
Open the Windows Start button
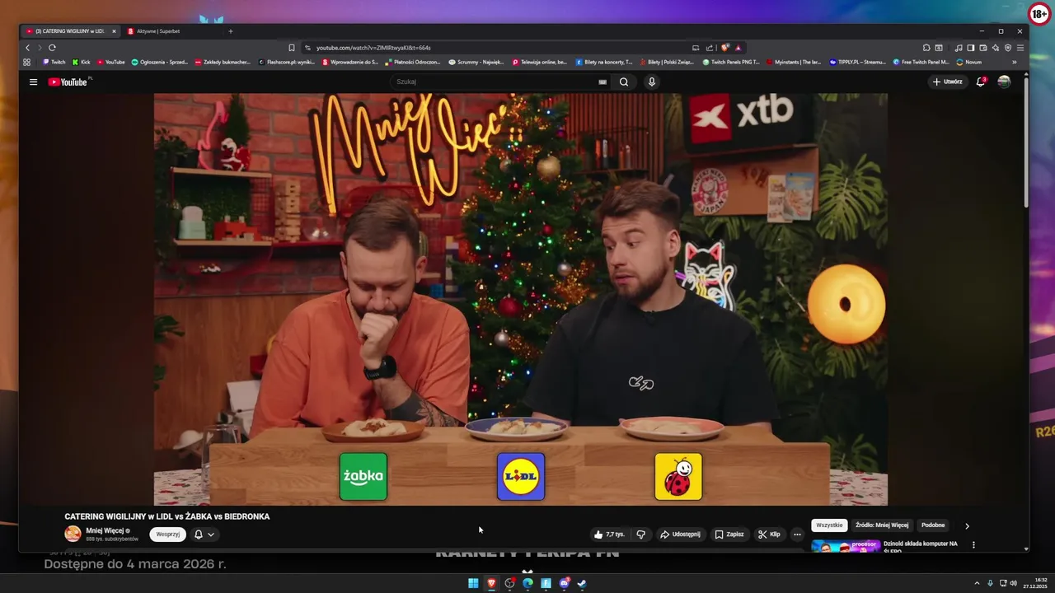473,583
